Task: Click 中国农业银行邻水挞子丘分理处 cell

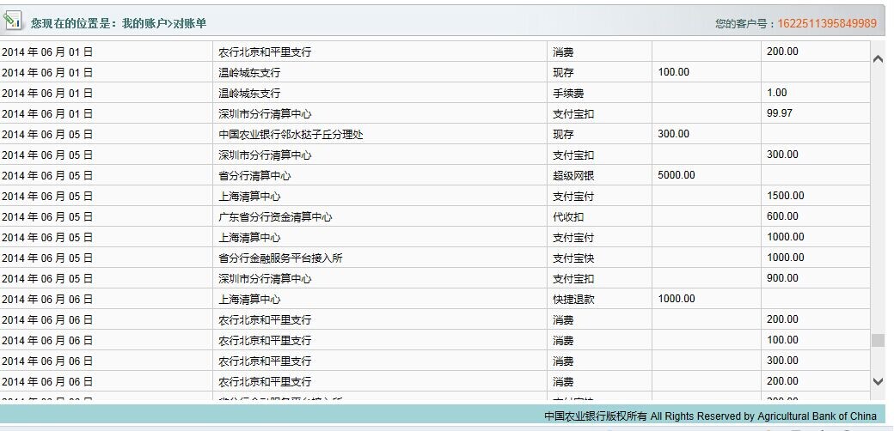Action: point(291,135)
